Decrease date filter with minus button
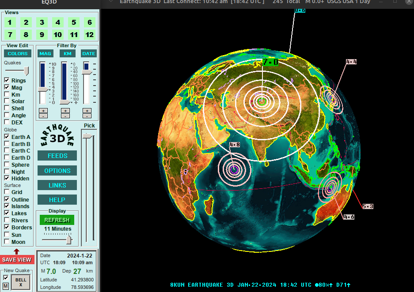414x292 pixels. [87, 116]
